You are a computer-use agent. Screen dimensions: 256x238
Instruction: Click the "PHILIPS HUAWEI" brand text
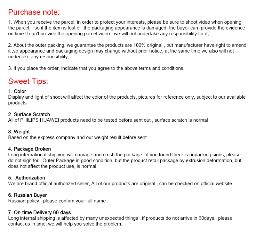(39, 120)
